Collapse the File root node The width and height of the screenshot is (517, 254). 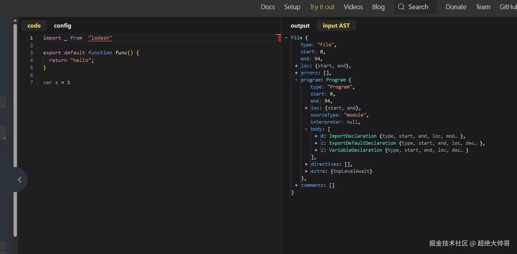pos(286,38)
